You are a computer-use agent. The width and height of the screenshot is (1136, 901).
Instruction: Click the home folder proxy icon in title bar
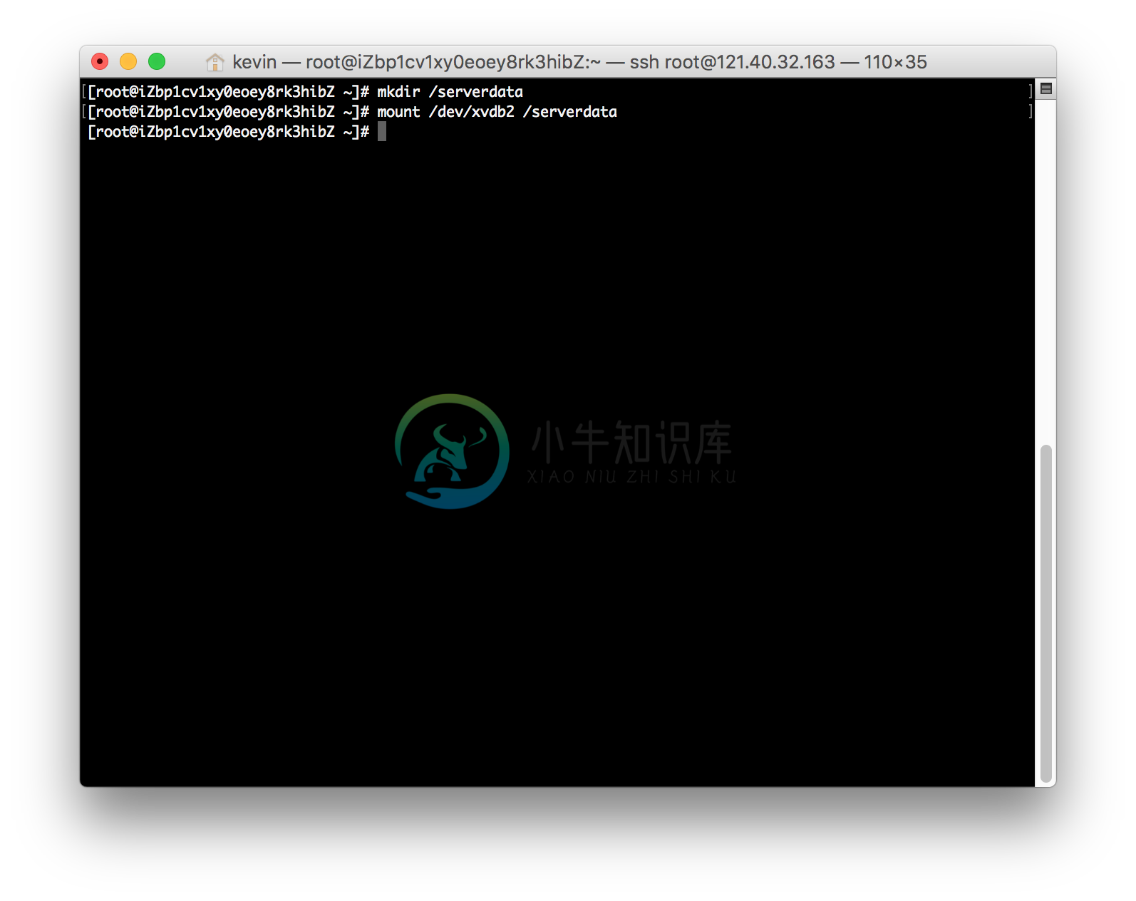(215, 62)
